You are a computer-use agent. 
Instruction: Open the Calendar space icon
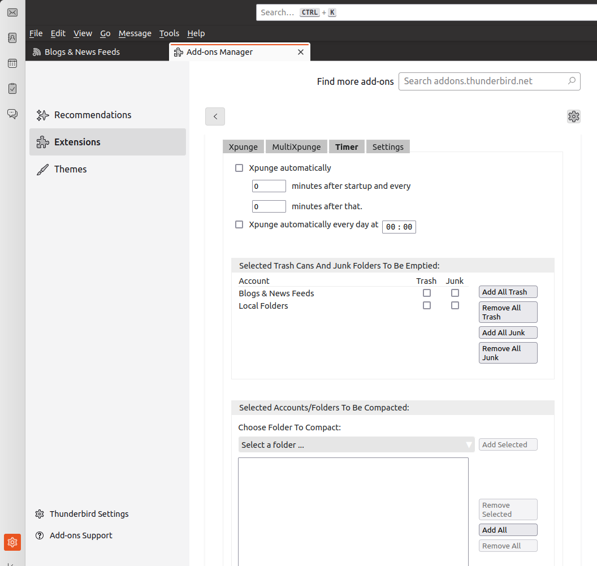pos(12,63)
